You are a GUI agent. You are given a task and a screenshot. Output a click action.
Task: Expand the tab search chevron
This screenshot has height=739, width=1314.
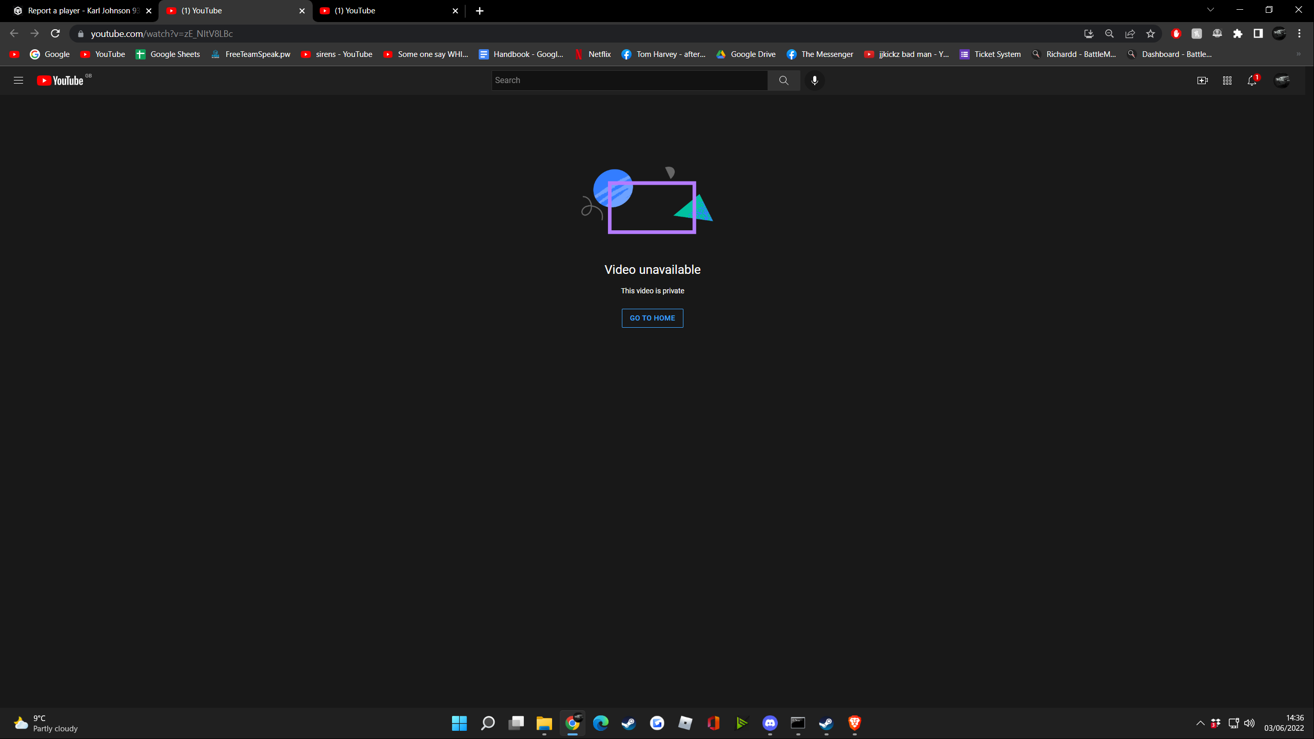pos(1210,10)
